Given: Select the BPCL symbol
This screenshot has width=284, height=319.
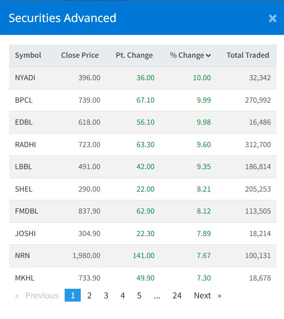Looking at the screenshot, I should point(24,100).
